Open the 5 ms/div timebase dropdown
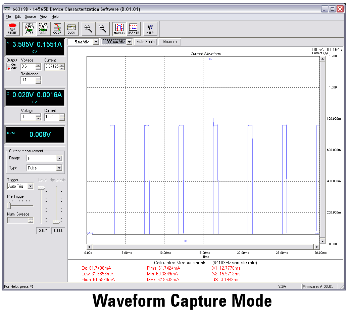The height and width of the screenshot is (312, 348). click(x=96, y=42)
